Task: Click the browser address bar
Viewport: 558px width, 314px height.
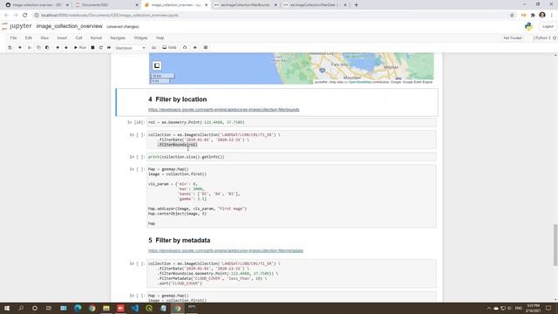Action: 270,16
